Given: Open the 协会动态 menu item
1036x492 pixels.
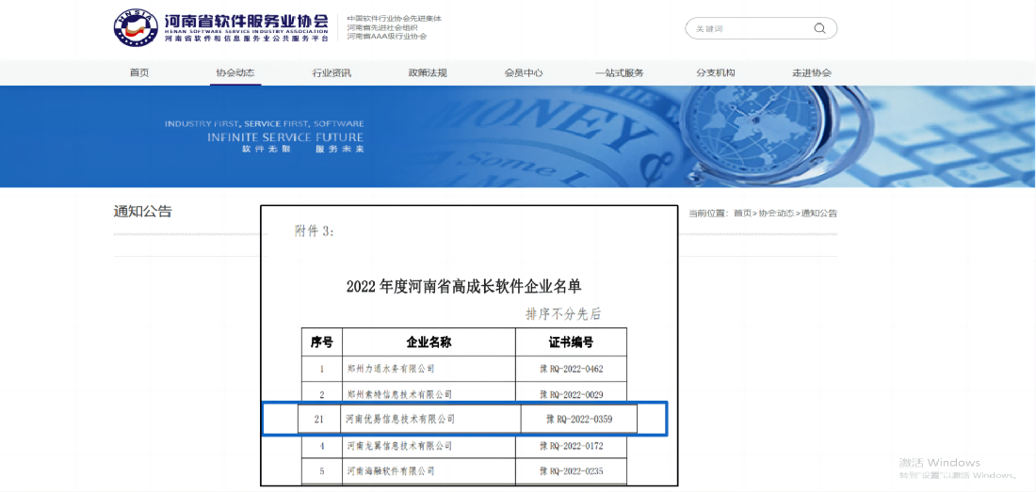Looking at the screenshot, I should (235, 72).
